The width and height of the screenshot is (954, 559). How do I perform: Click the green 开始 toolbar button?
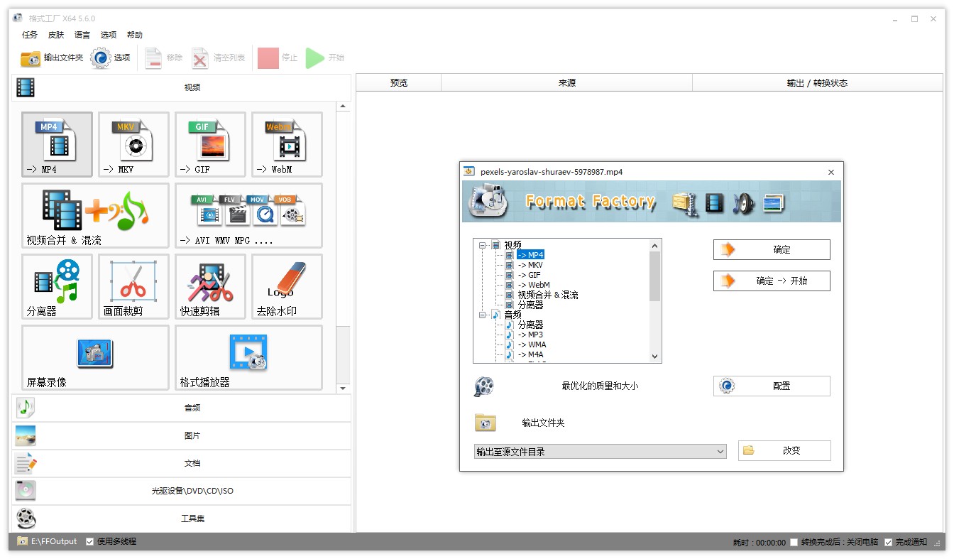tap(325, 58)
